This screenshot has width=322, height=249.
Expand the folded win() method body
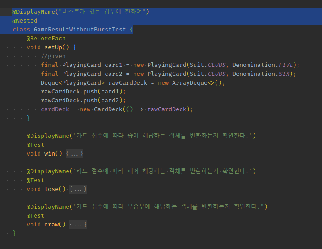(x=75, y=154)
